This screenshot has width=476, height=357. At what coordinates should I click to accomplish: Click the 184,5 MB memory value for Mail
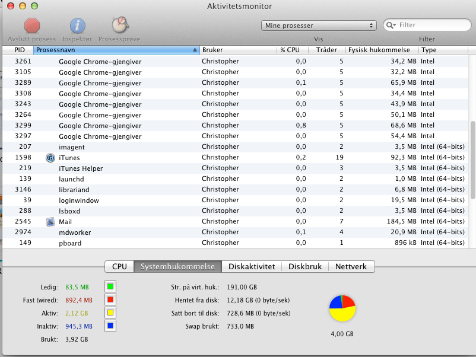click(401, 221)
